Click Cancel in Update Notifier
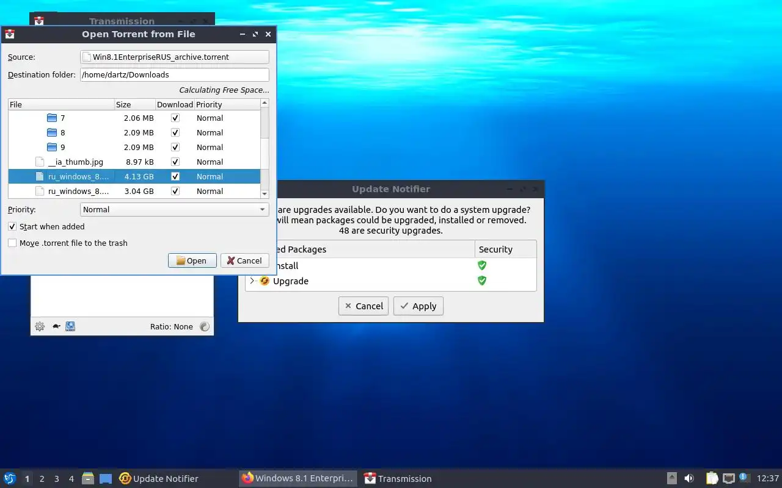This screenshot has width=782, height=488. coord(364,306)
